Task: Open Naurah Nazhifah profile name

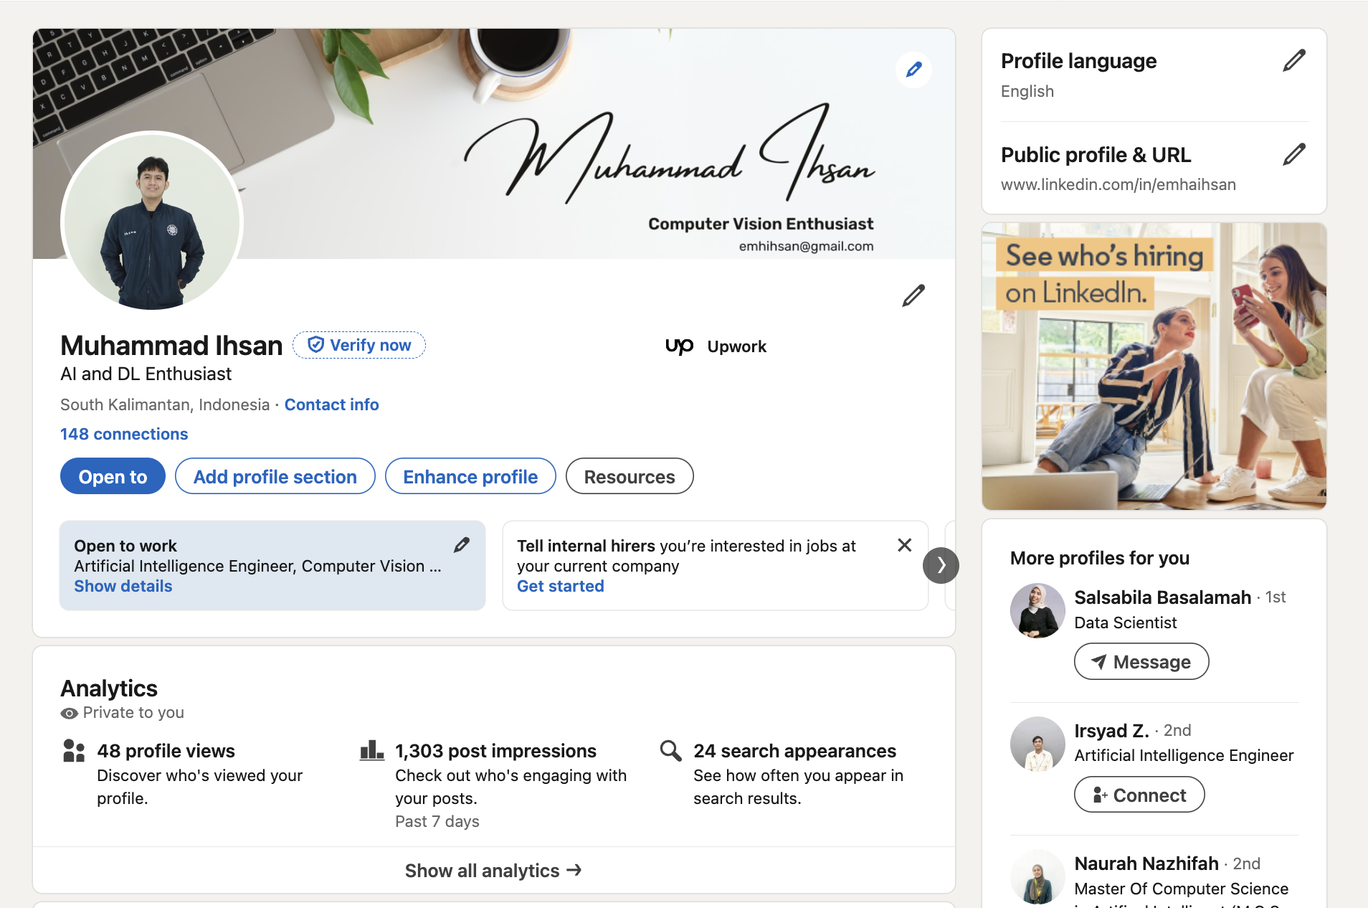Action: tap(1146, 864)
